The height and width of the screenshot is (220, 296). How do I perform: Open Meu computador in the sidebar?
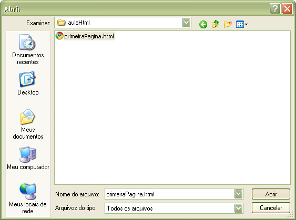(28, 158)
